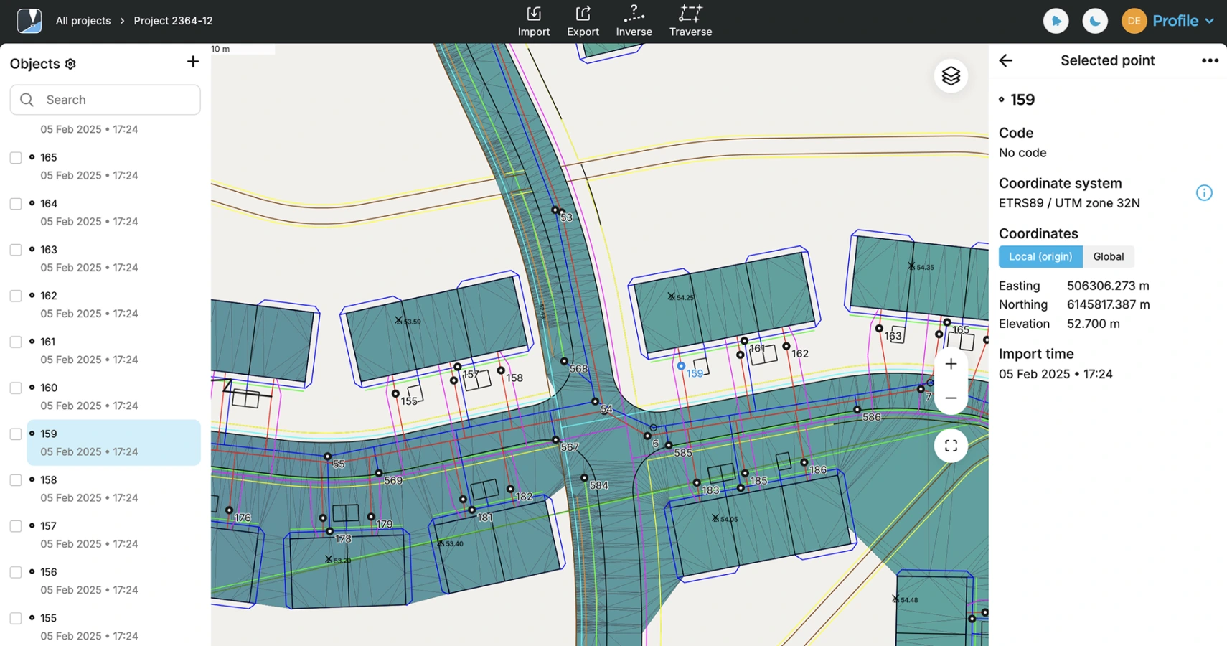Check the checkbox for point 159
The image size is (1227, 646).
point(15,434)
